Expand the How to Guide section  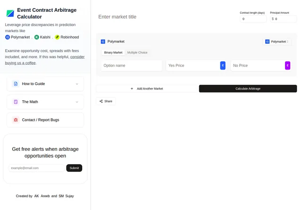coord(45,84)
